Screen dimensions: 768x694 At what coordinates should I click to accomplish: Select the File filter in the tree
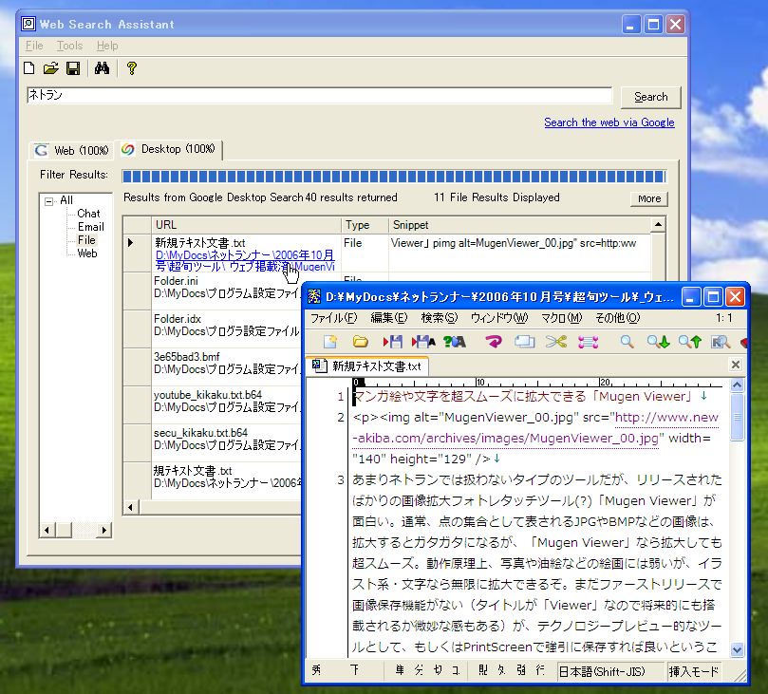86,240
